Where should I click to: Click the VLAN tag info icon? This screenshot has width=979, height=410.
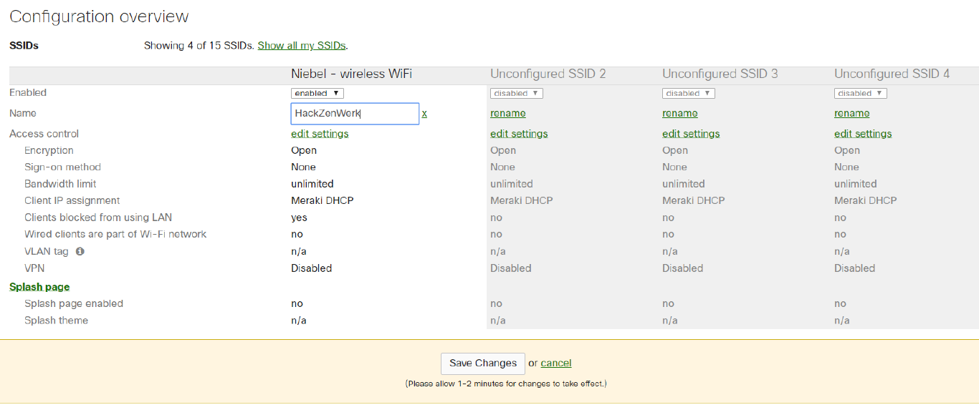pos(80,251)
